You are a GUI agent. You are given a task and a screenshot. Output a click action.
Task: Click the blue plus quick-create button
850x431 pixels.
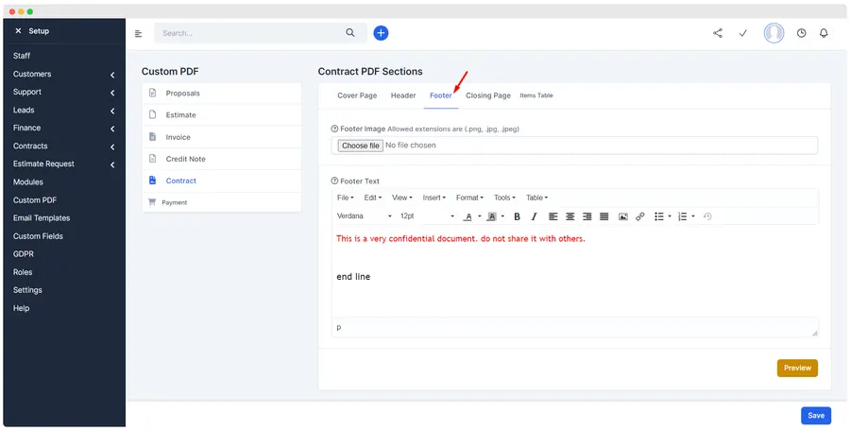click(382, 33)
